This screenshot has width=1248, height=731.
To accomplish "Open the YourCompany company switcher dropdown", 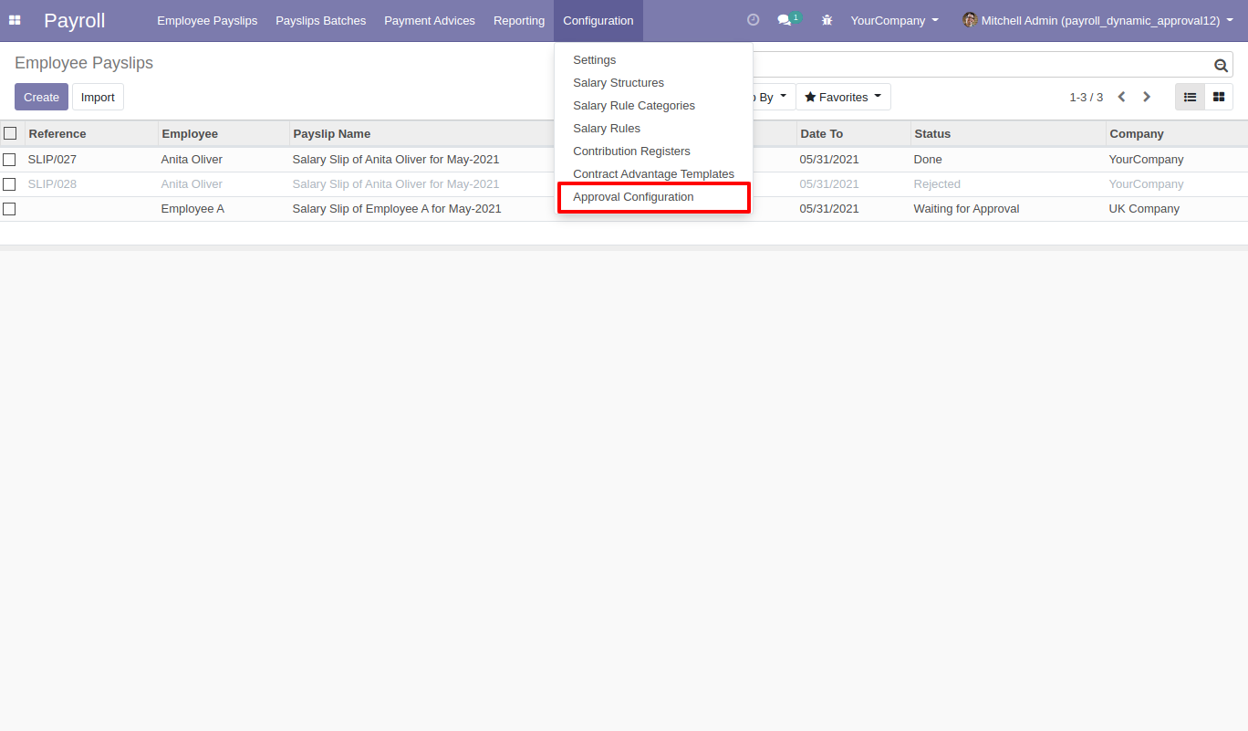I will [x=895, y=20].
